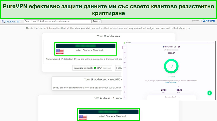Click the partially hidden Fallback box
This screenshot has height=121, width=217.
tap(119, 68)
